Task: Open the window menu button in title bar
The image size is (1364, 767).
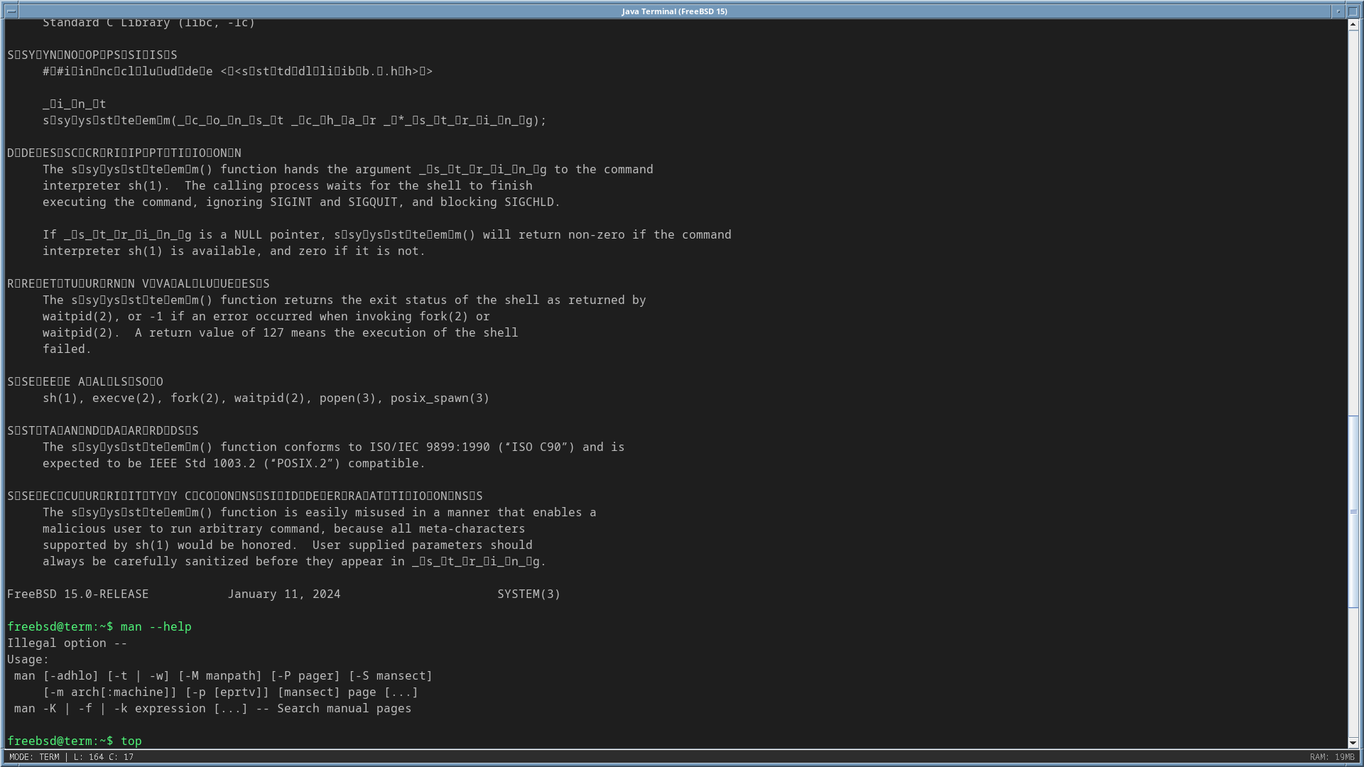Action: [x=11, y=11]
